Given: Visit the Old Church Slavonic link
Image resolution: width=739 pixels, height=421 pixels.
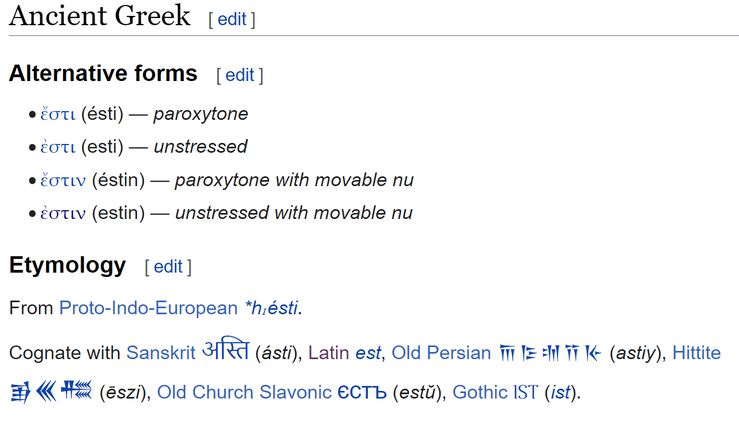Looking at the screenshot, I should (x=244, y=393).
